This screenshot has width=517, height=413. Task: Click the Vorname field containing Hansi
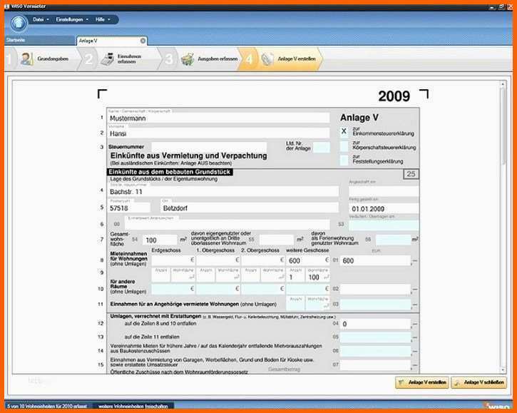click(x=218, y=133)
